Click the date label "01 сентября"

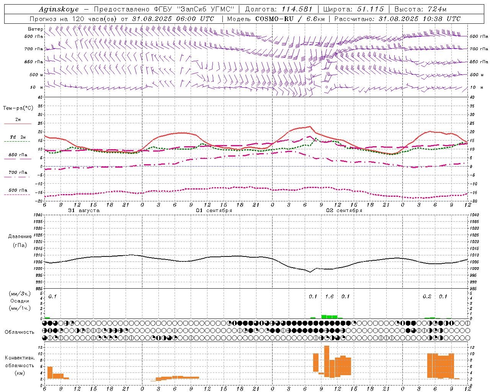[x=214, y=211]
